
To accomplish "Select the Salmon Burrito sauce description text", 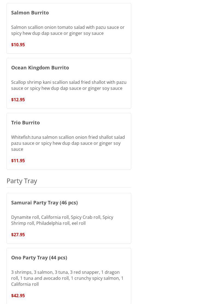I will pos(68,30).
